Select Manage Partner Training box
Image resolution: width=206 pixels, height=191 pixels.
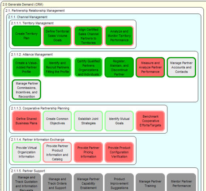(x=150, y=182)
